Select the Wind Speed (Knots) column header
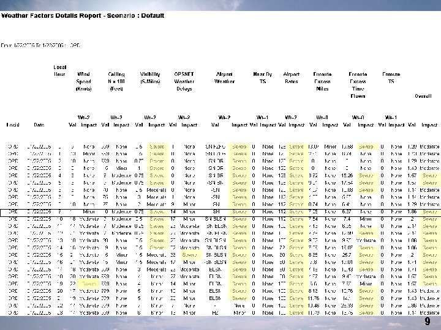The width and height of the screenshot is (441, 330). point(83,81)
